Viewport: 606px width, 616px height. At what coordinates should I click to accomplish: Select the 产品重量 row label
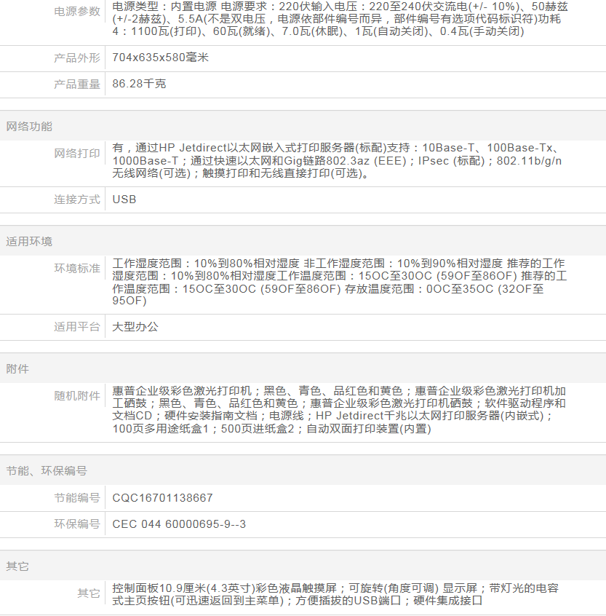pyautogui.click(x=77, y=84)
